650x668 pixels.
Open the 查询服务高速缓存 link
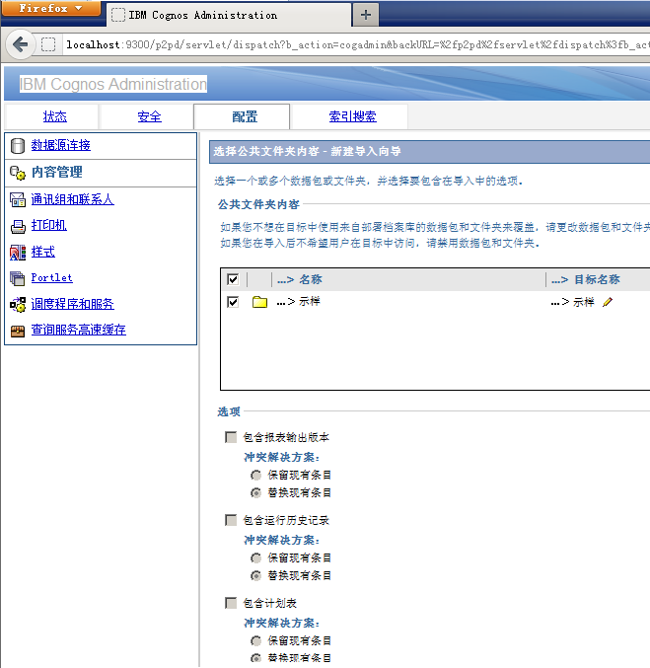(78, 330)
